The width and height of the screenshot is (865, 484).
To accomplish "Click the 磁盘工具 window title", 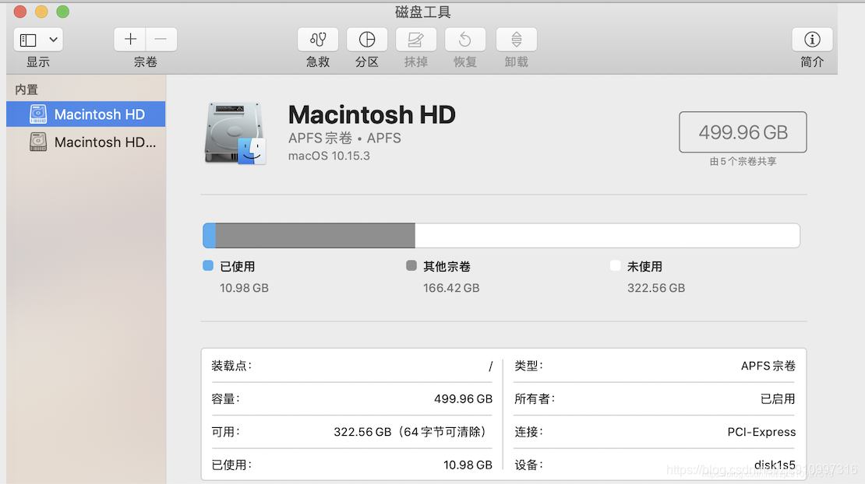I will [422, 12].
